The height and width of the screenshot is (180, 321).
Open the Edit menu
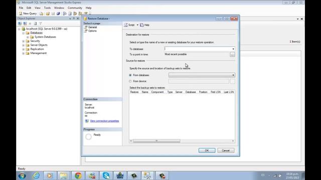click(29, 8)
